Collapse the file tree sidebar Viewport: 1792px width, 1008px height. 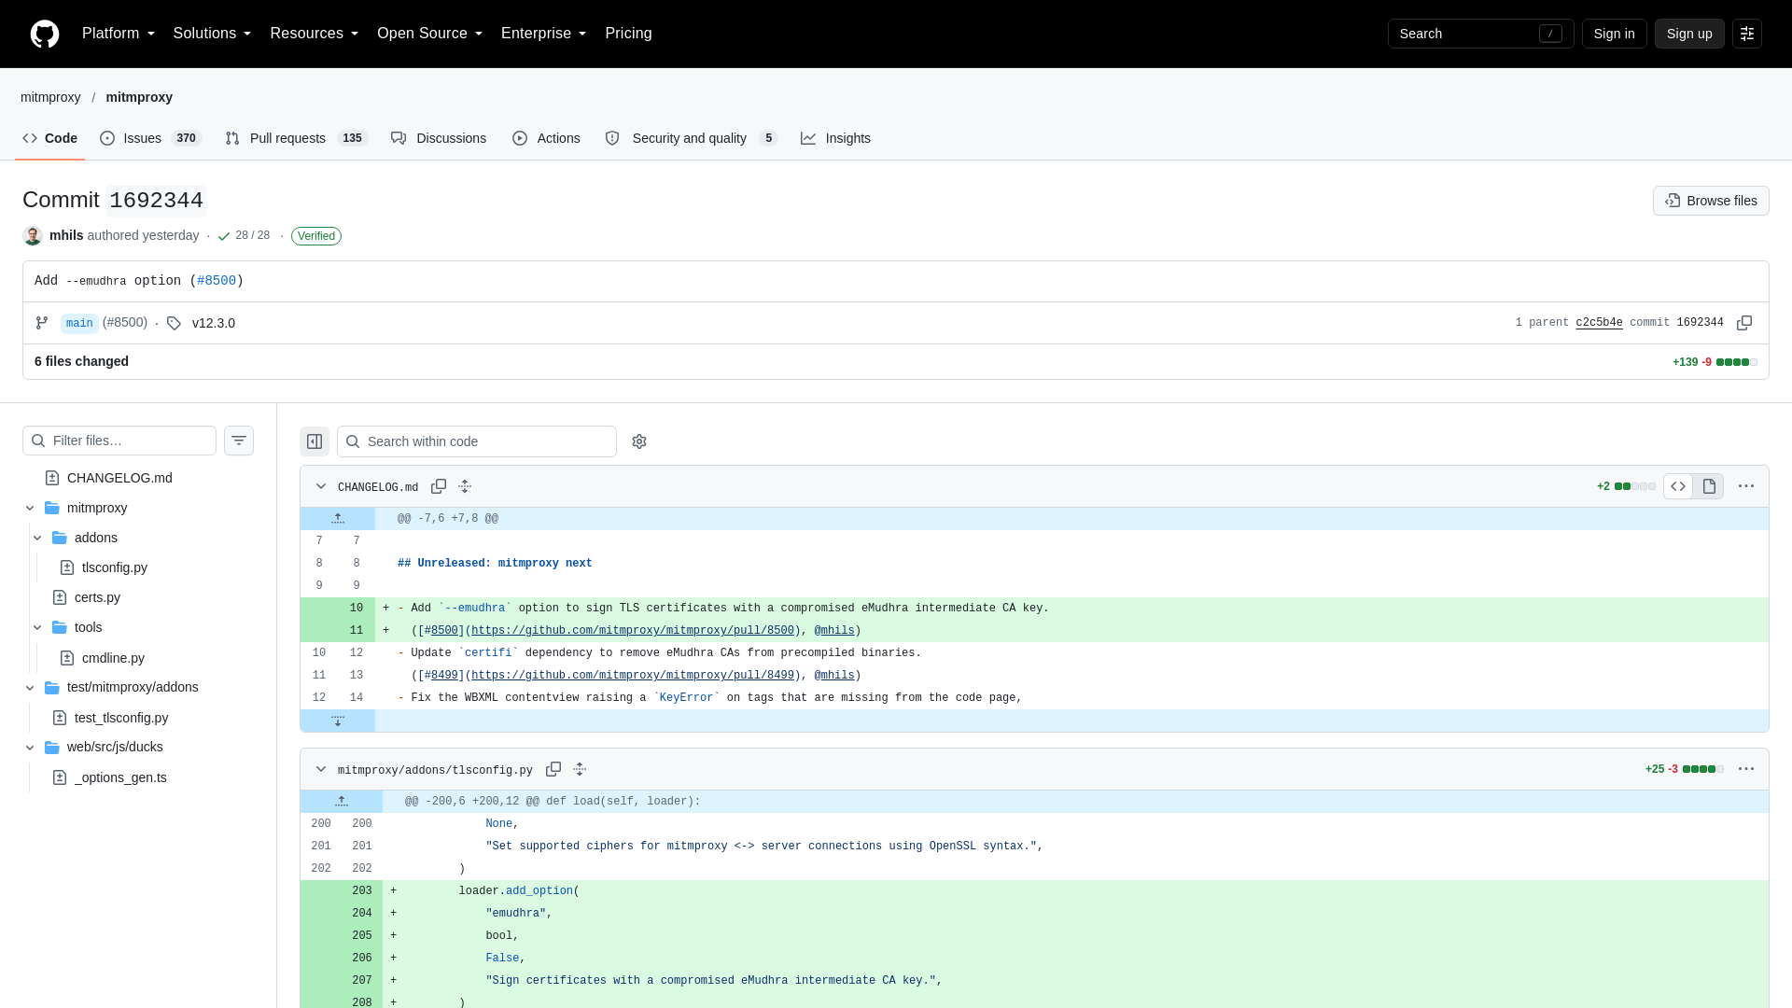[x=315, y=441]
